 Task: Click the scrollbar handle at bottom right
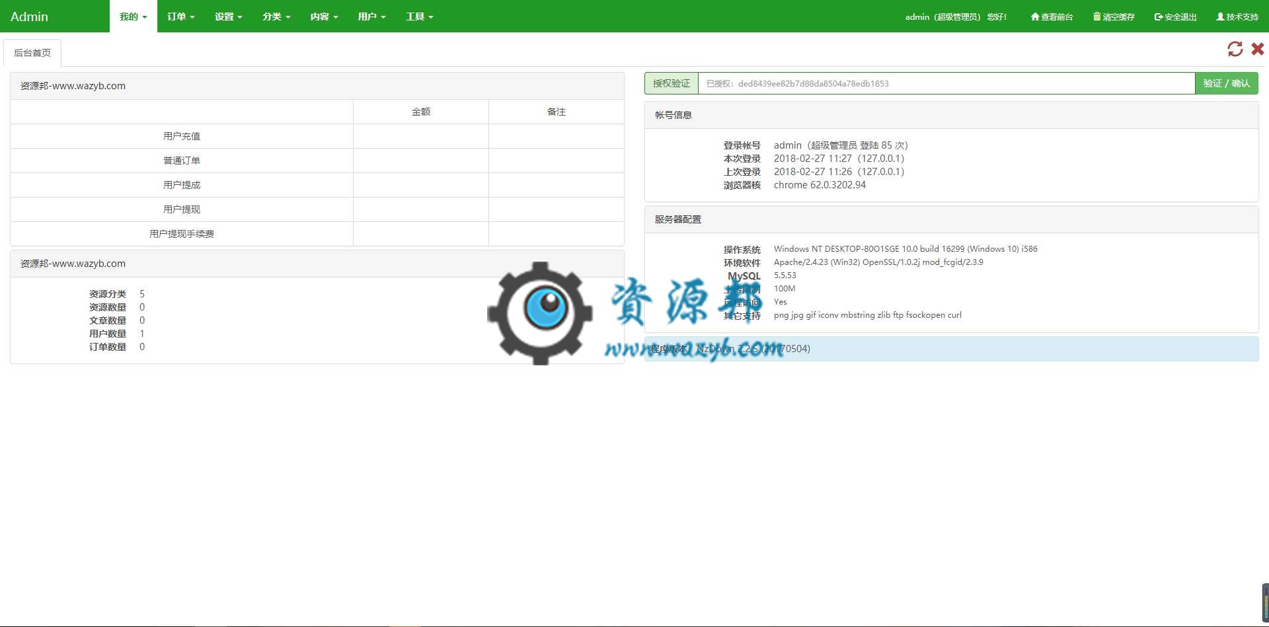[x=1265, y=602]
